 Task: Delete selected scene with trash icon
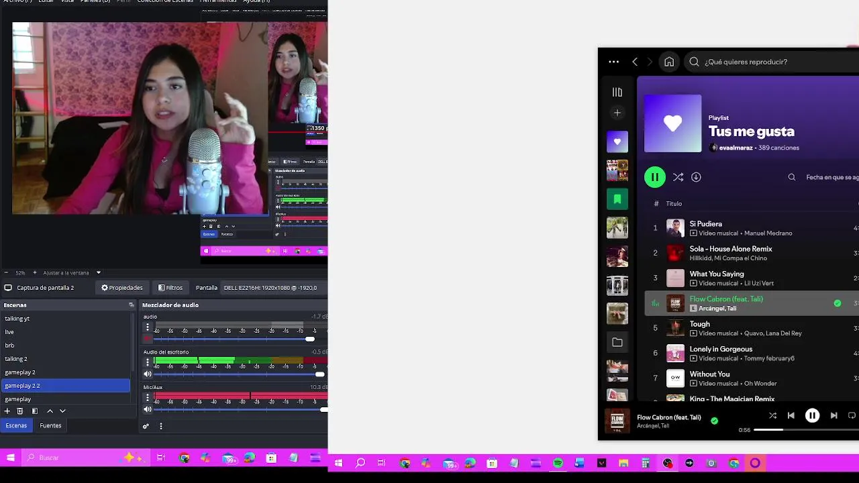tap(20, 411)
